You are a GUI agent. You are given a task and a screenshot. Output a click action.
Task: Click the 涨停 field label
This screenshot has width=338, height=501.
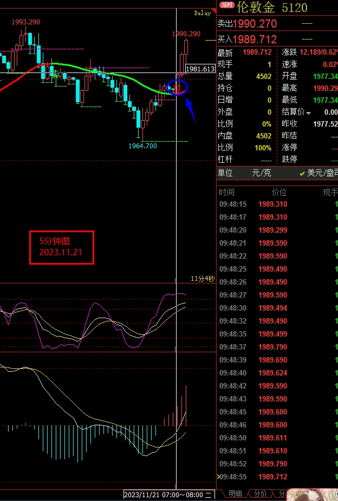(289, 148)
